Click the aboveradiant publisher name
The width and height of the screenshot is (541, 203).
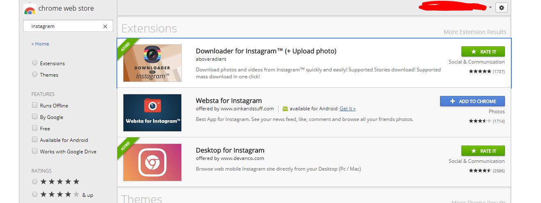pyautogui.click(x=211, y=59)
